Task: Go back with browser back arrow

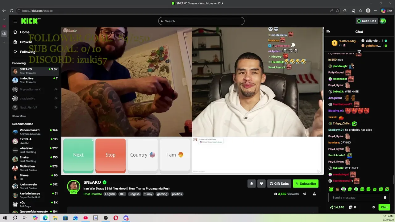Action: pyautogui.click(x=4, y=10)
